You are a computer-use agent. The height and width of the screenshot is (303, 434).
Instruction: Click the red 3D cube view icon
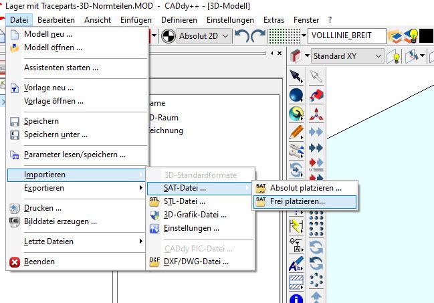tap(296, 56)
